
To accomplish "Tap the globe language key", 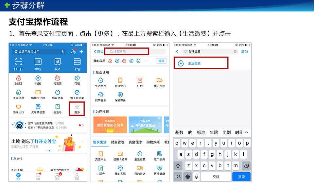I will tap(188, 177).
